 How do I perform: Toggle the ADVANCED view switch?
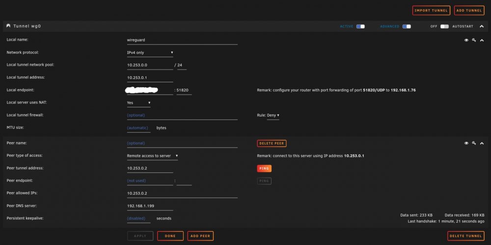(x=407, y=26)
